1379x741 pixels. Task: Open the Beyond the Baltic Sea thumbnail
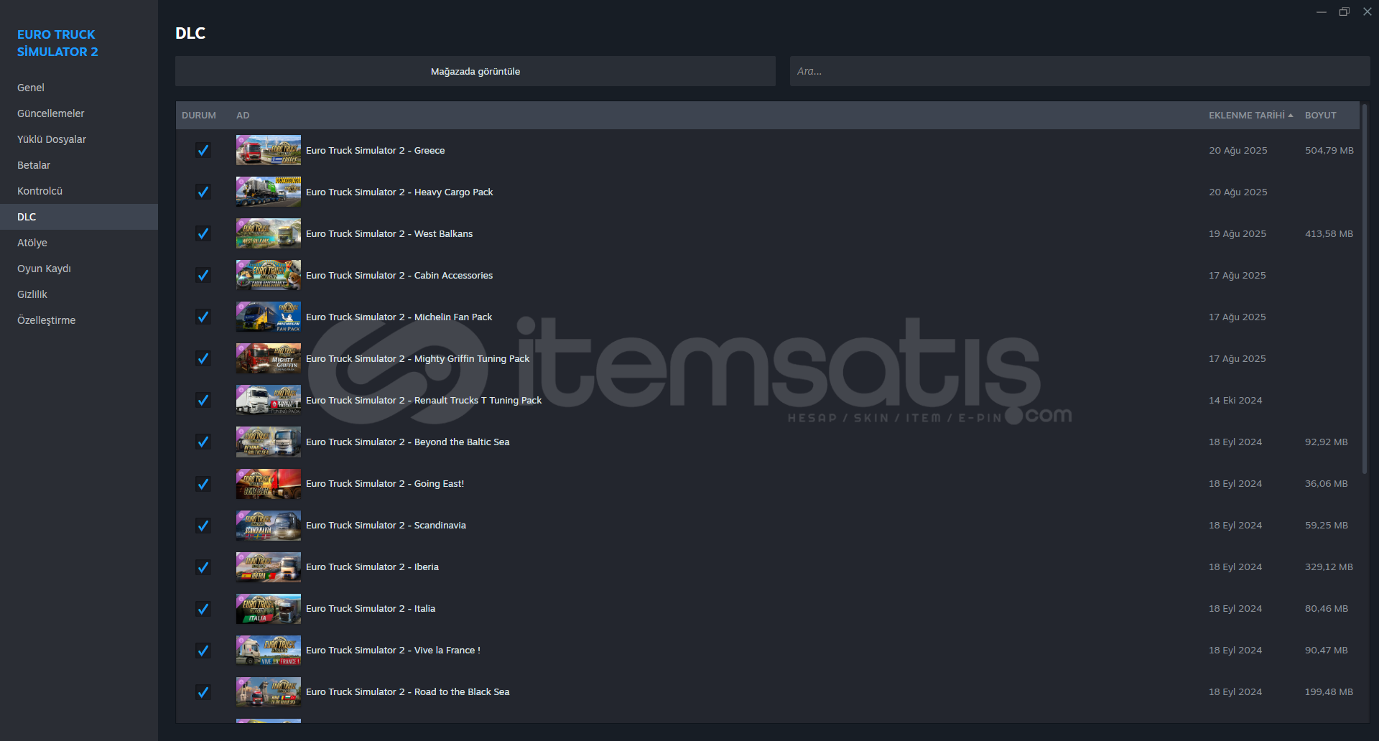tap(269, 442)
